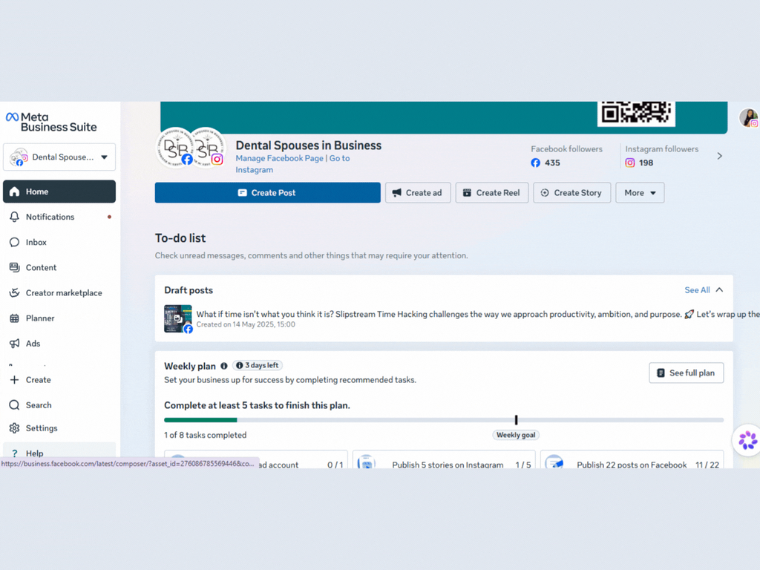
Task: Click the Weekly plan info icon
Action: [x=224, y=366]
